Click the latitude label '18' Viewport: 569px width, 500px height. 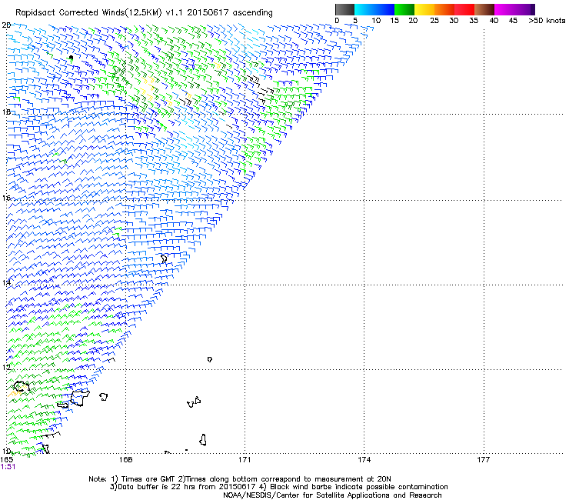click(6, 112)
